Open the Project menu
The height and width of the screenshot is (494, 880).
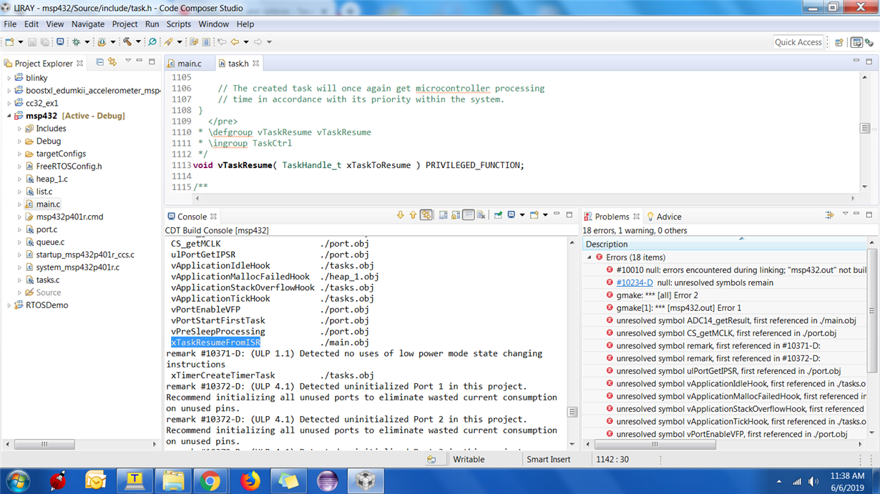[x=124, y=24]
